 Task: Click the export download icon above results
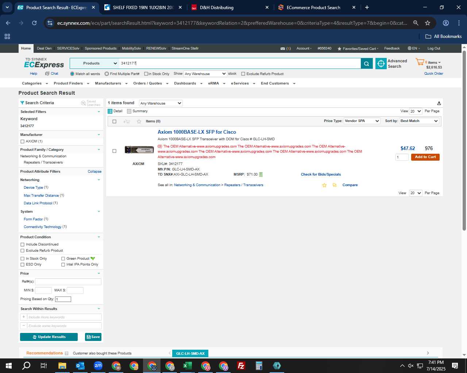439,103
